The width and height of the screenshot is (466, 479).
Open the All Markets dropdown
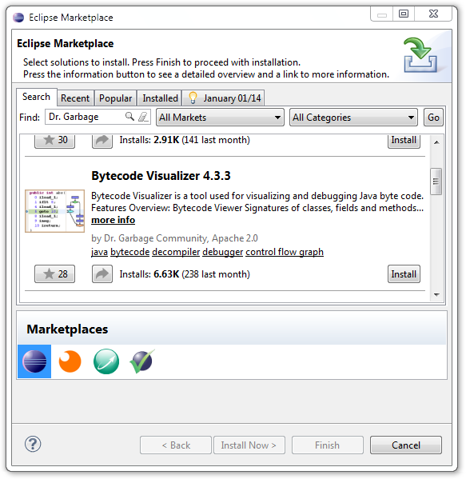pos(220,118)
